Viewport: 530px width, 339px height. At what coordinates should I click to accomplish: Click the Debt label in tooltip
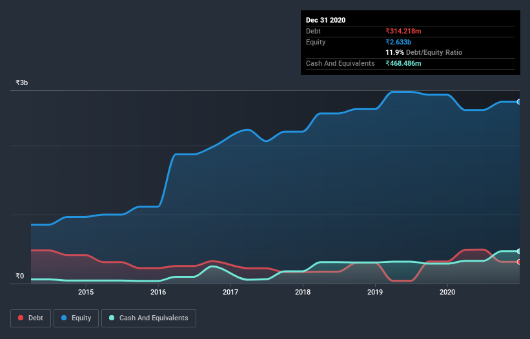point(313,31)
